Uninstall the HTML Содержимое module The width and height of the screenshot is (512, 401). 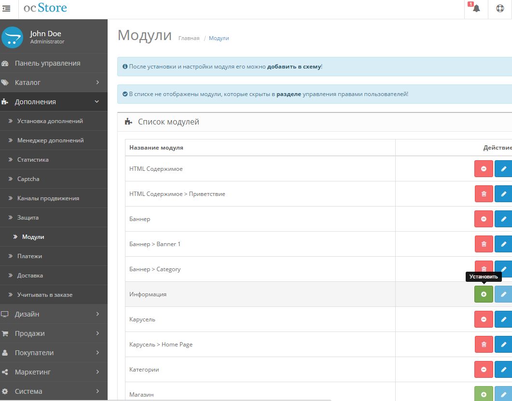(x=484, y=168)
